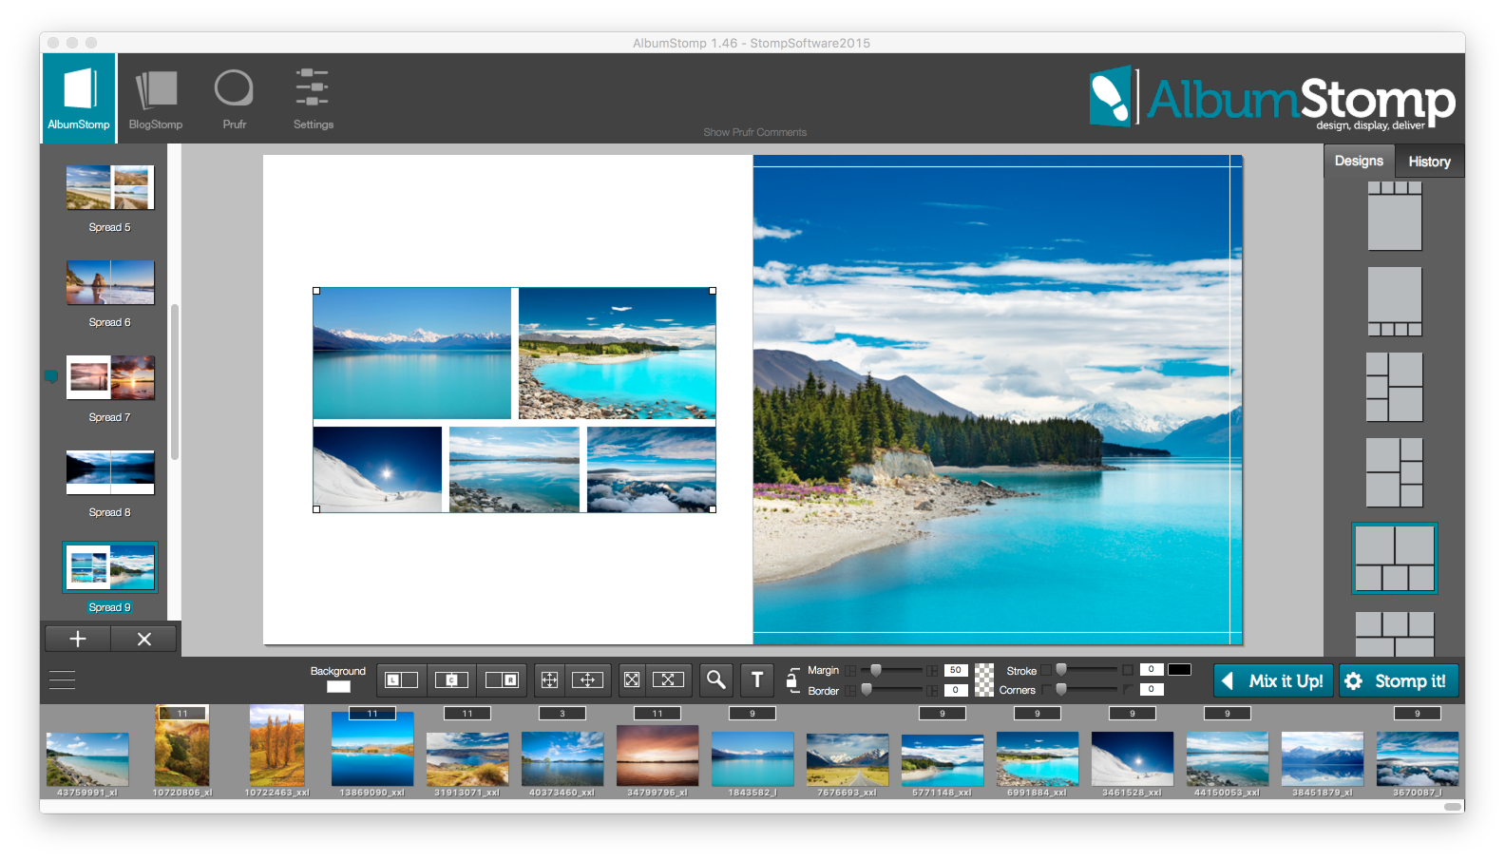Open the hamburger menu above the image tray

(x=62, y=680)
